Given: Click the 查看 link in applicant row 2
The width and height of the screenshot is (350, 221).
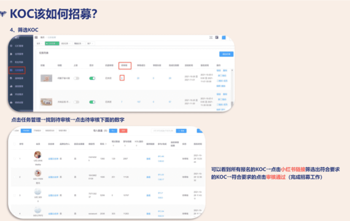Looking at the screenshot, I should pyautogui.click(x=148, y=177).
